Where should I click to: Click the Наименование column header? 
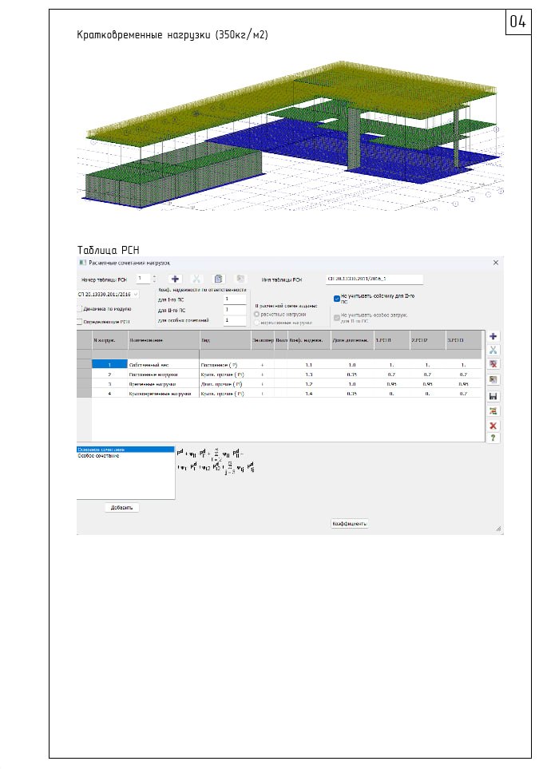(164, 340)
